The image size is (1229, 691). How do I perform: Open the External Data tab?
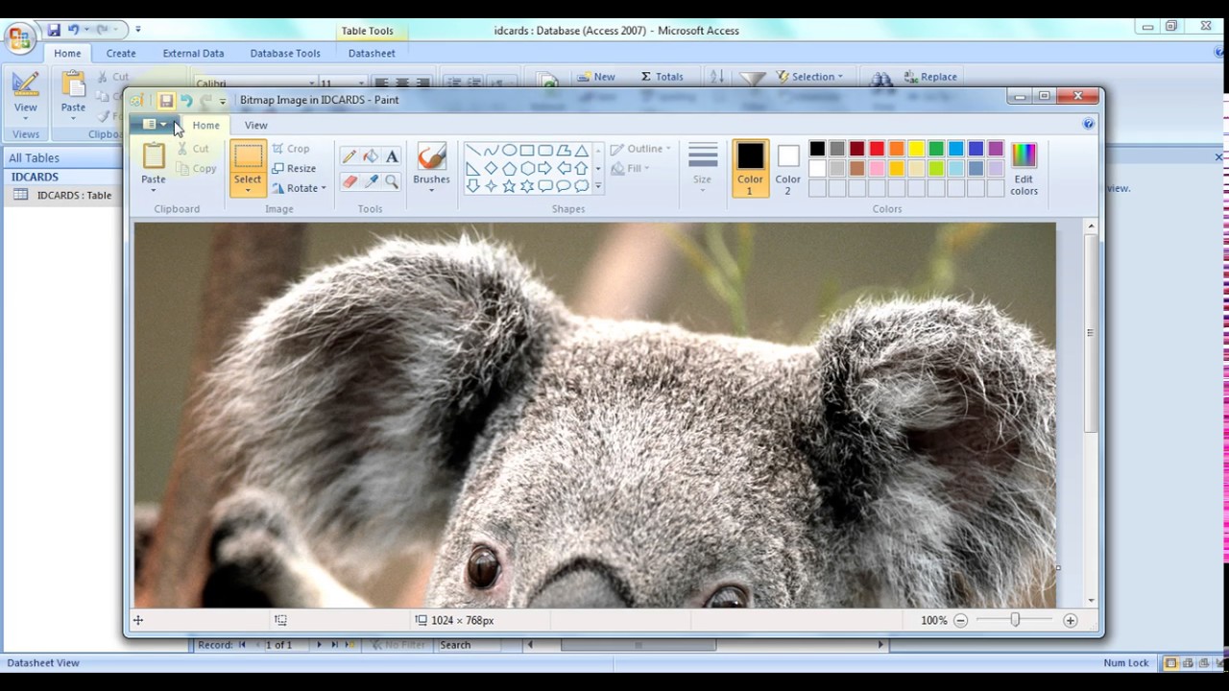tap(193, 54)
